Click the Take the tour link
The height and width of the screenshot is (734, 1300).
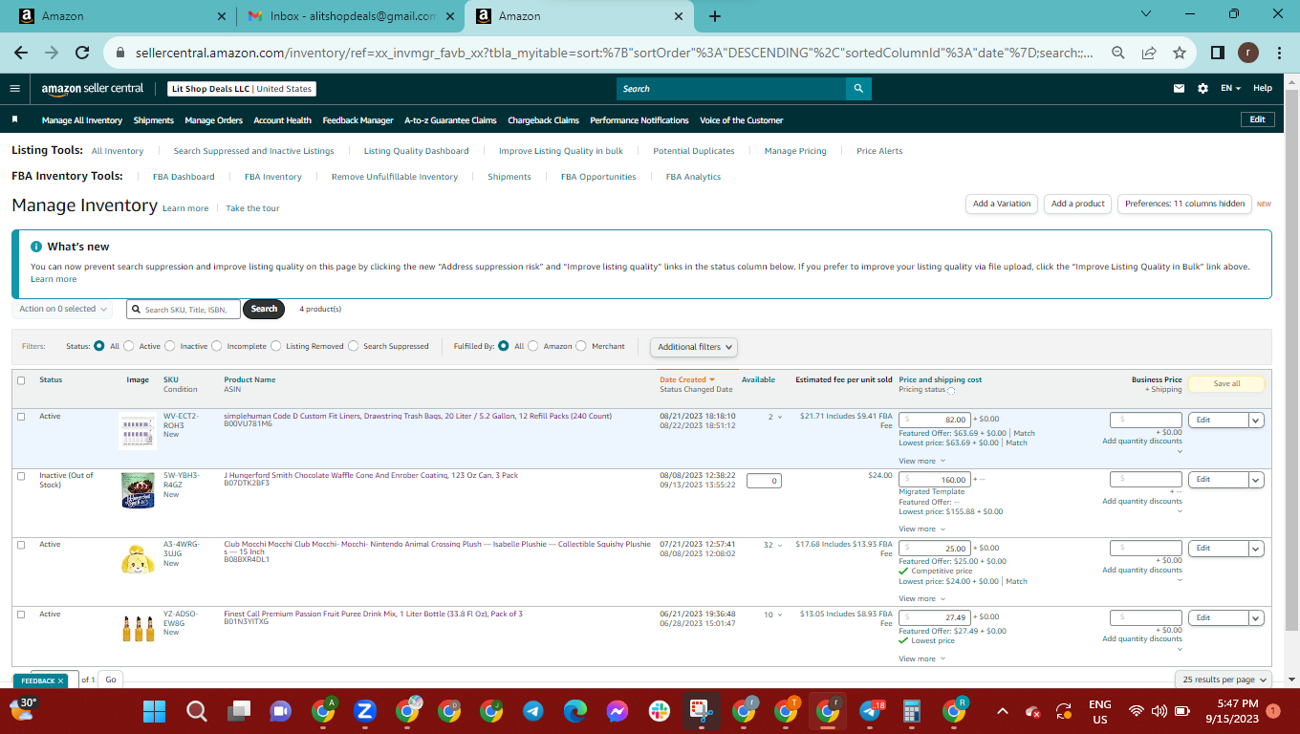tap(252, 208)
